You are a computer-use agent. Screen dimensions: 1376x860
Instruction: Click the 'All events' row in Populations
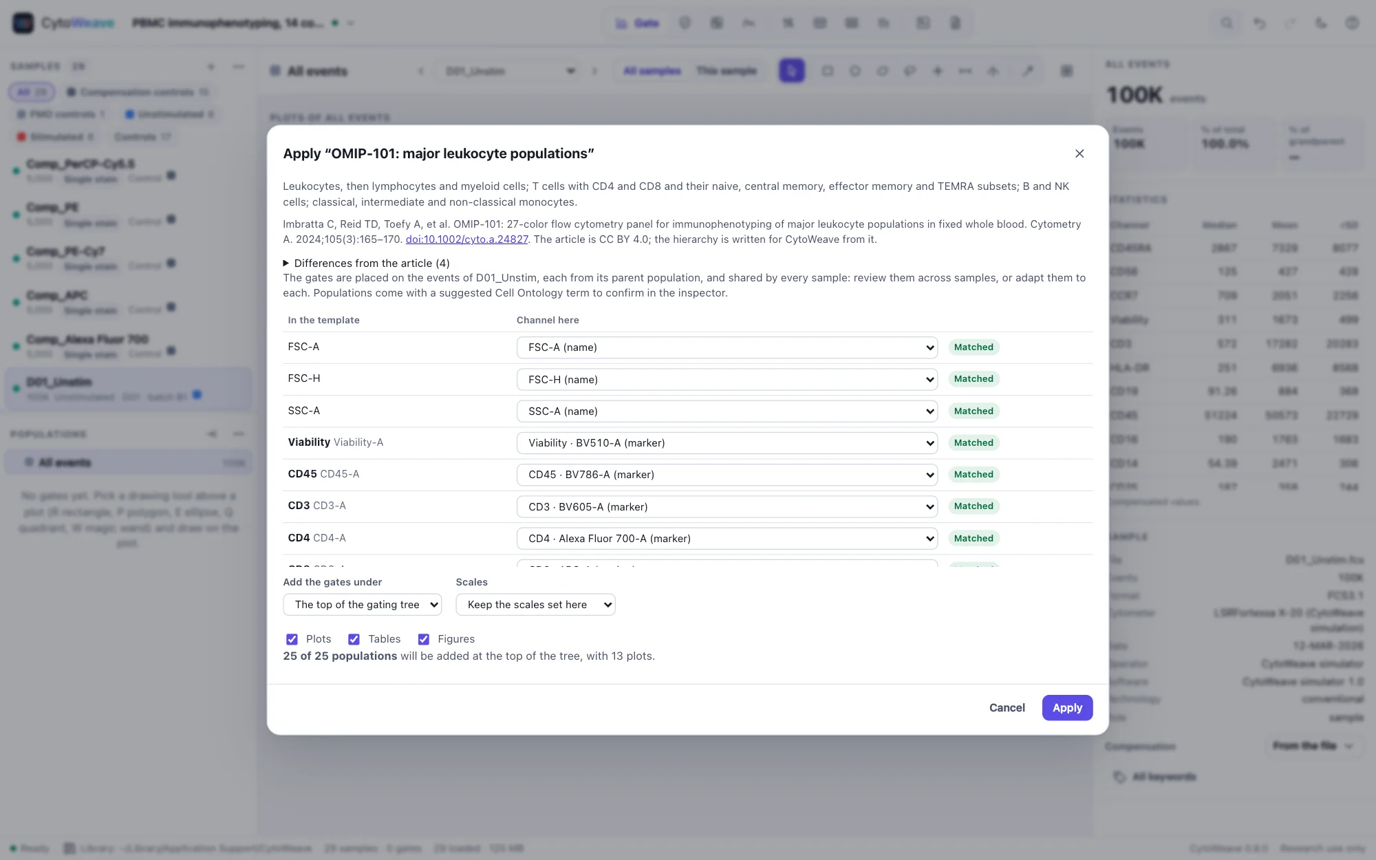pos(128,462)
